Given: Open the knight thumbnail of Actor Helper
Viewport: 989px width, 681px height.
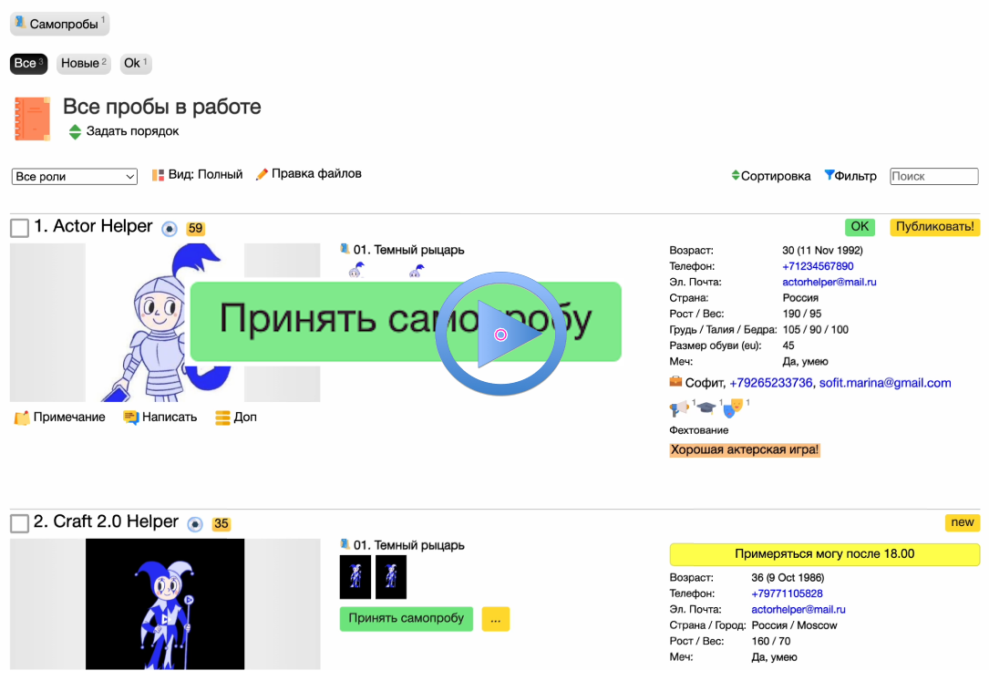Looking at the screenshot, I should pos(165,322).
